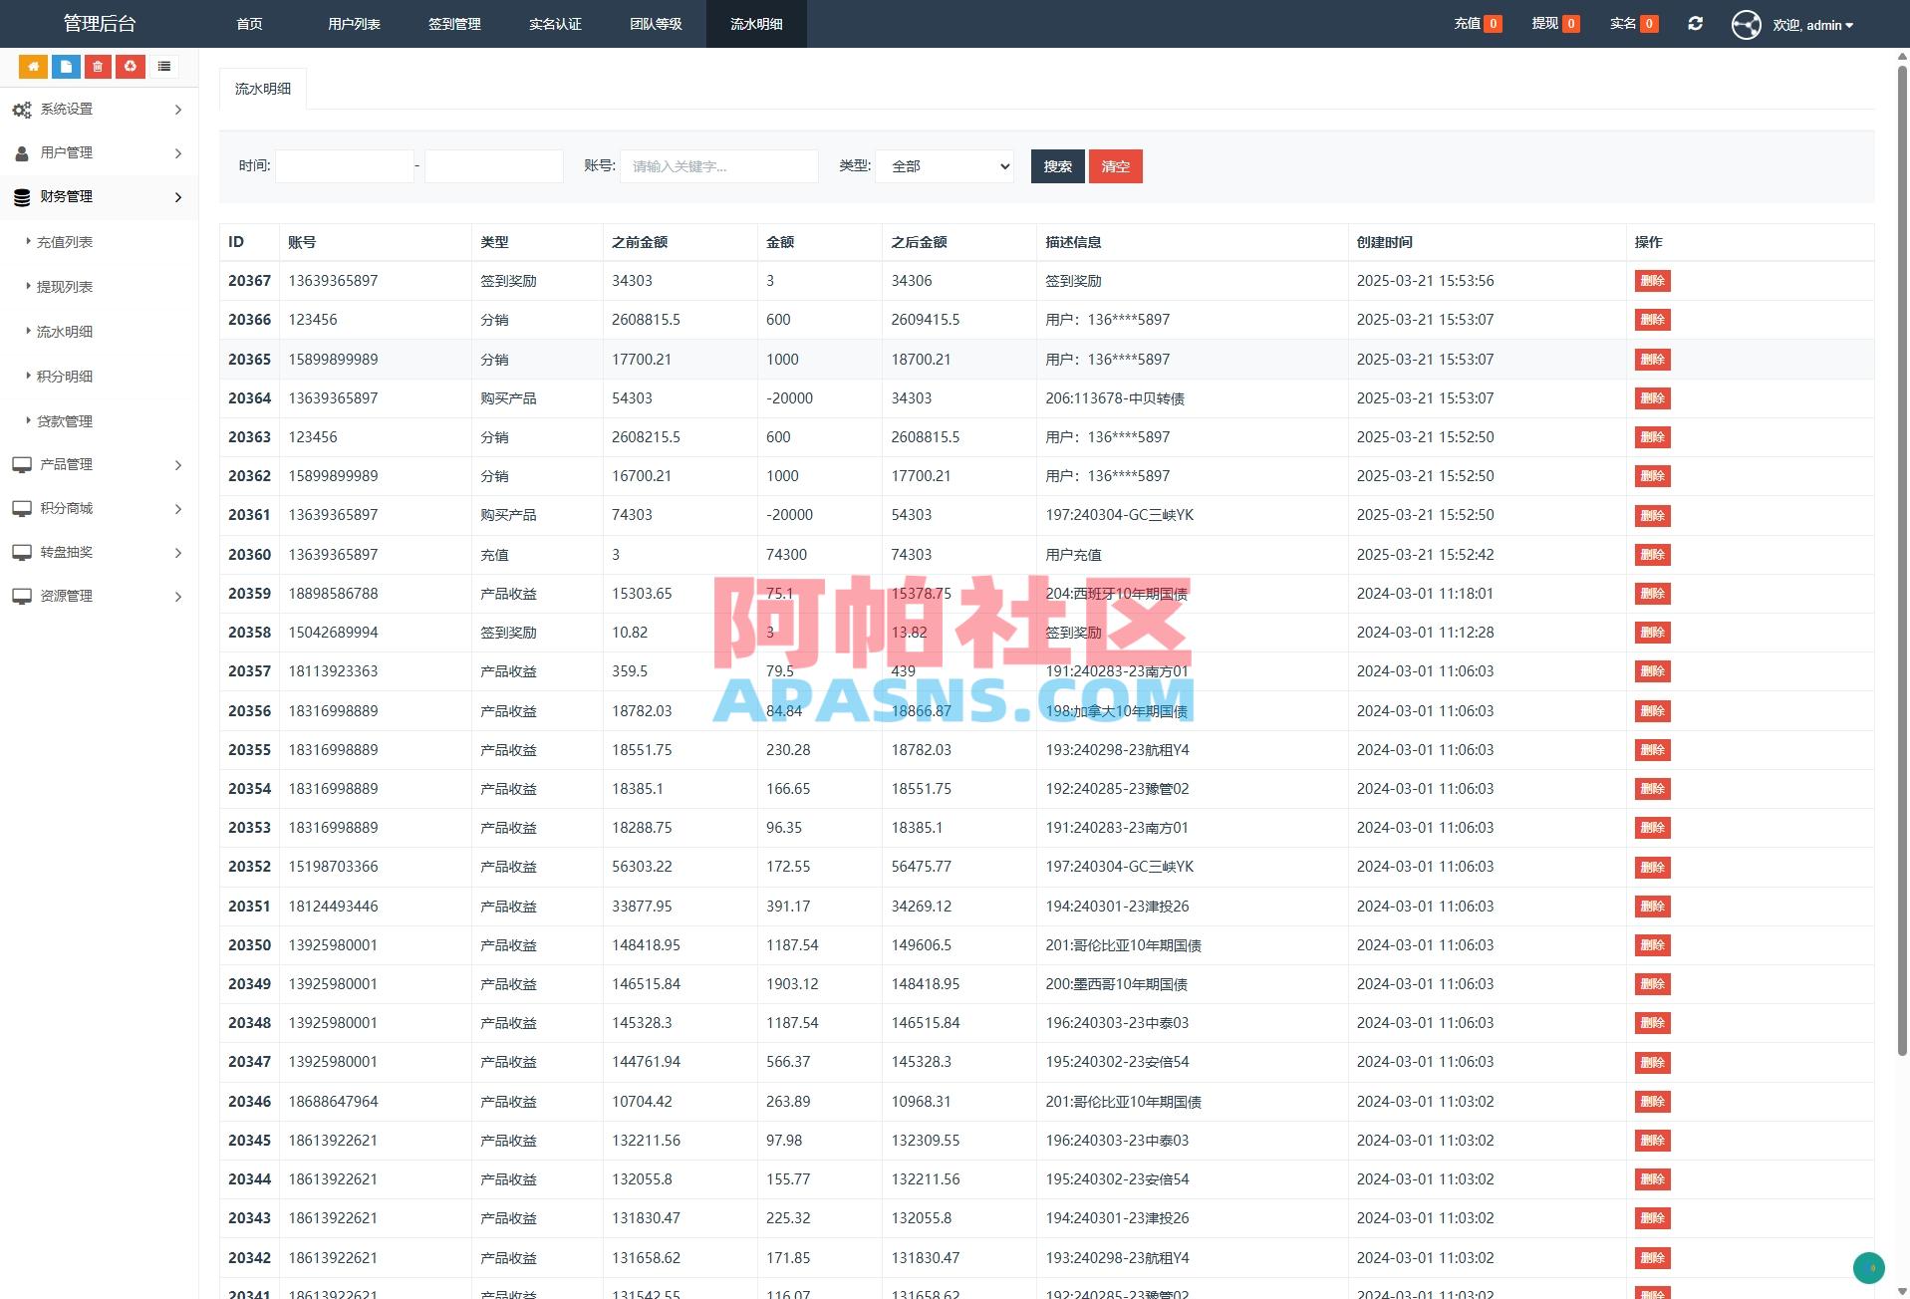The height and width of the screenshot is (1299, 1910).
Task: Click the refresh icon in the top bar
Action: (x=1695, y=23)
